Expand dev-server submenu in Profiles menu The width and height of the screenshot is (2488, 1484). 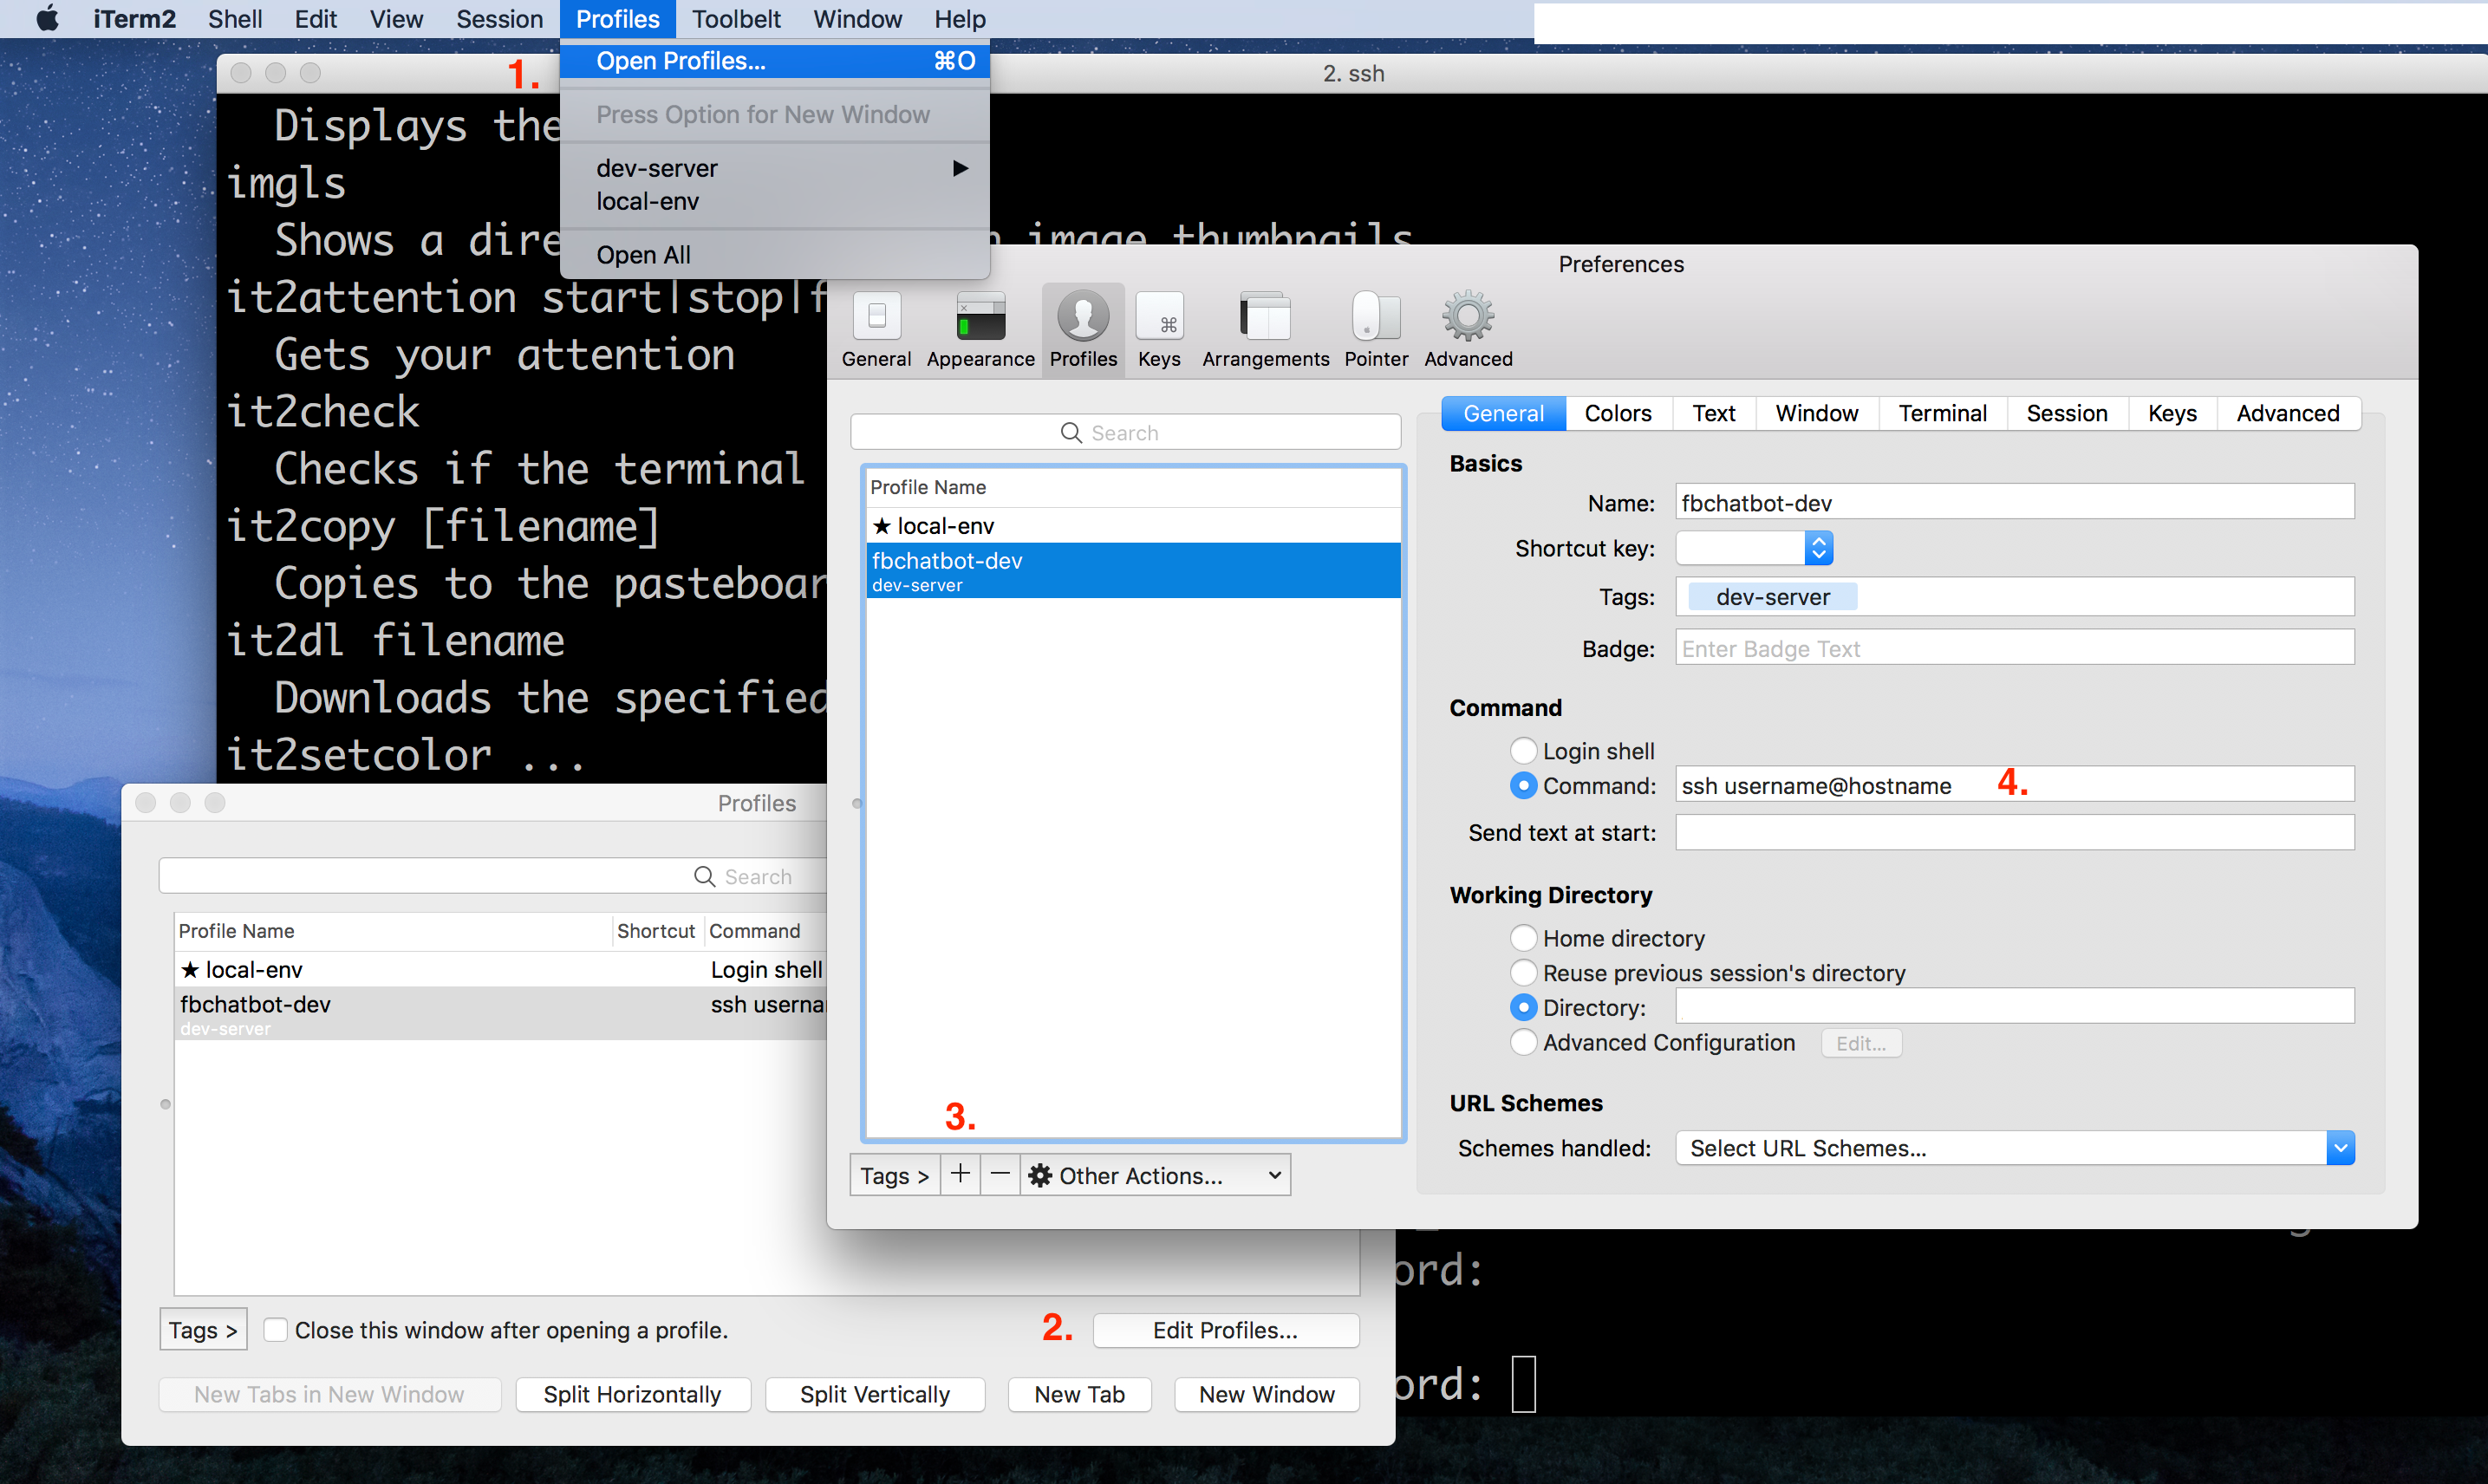[775, 168]
